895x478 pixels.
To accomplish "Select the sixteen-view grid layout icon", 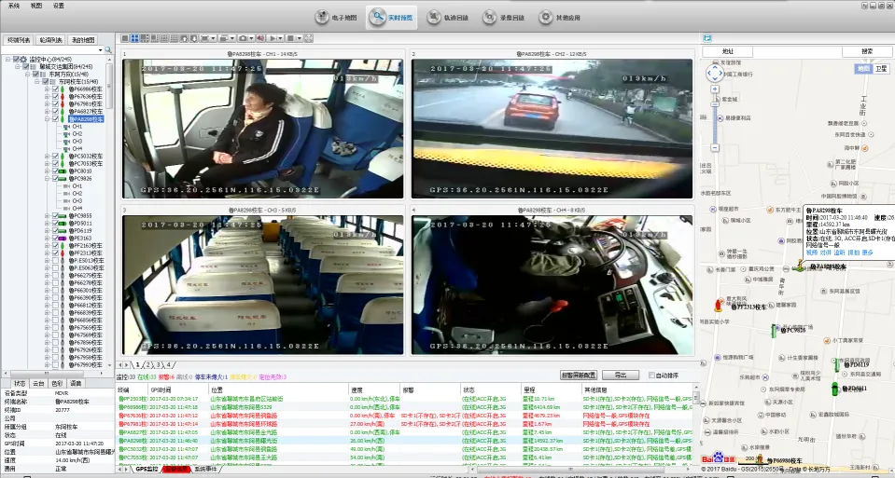I will point(175,38).
